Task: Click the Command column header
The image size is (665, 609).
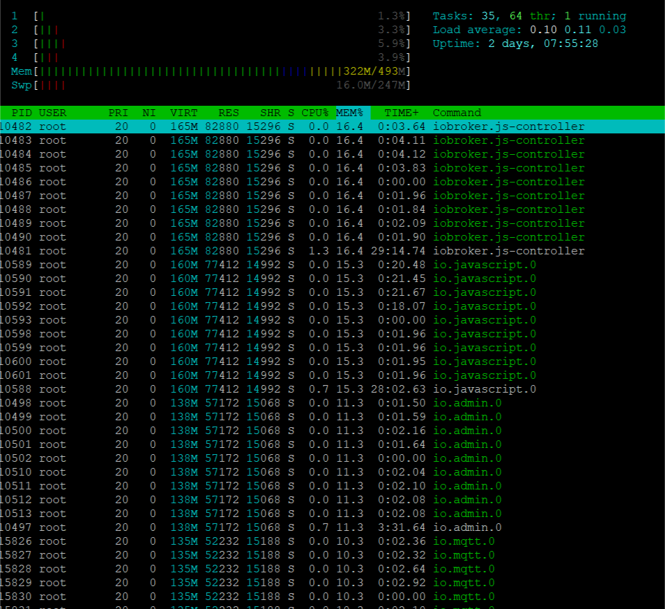Action: [457, 113]
